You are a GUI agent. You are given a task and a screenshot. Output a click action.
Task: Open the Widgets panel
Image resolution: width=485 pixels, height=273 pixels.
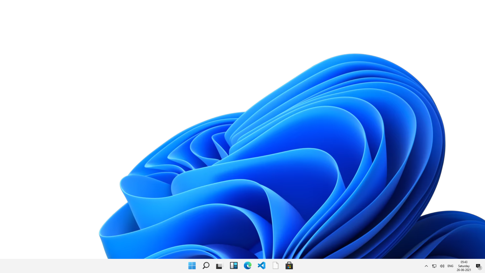click(x=234, y=266)
